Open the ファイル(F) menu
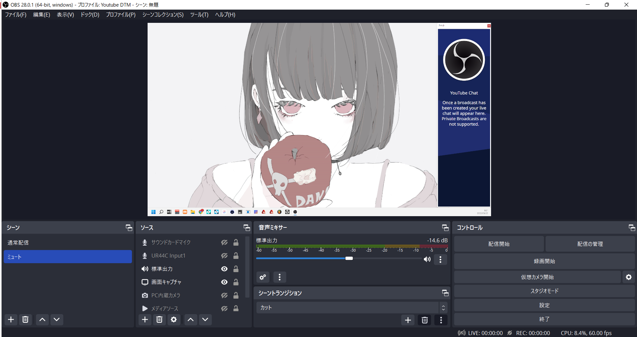The image size is (637, 337). (16, 15)
